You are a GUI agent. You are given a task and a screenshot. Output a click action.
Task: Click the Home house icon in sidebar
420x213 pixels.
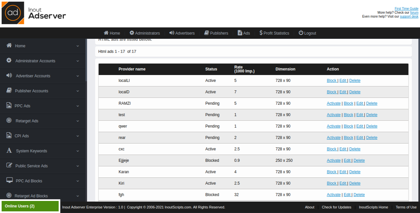tap(9, 45)
